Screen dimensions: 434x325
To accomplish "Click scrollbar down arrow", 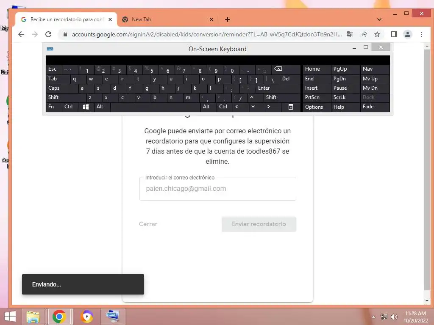I will (x=427, y=301).
